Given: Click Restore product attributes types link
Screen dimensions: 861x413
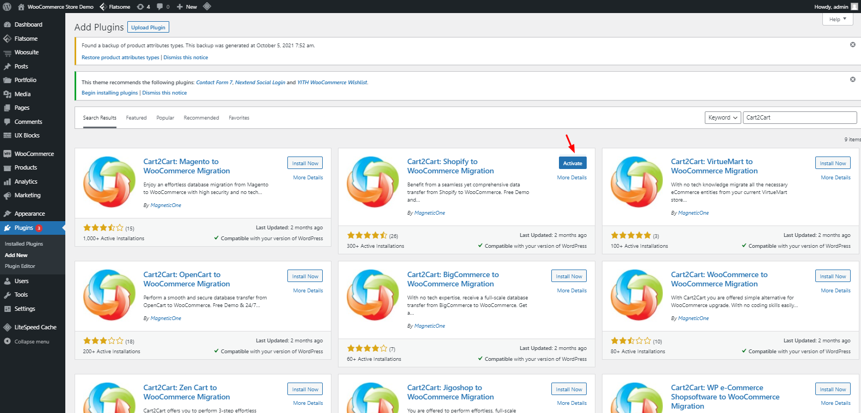Looking at the screenshot, I should click(x=120, y=58).
